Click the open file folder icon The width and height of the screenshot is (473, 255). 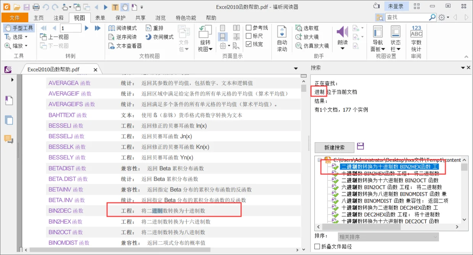point(17,7)
